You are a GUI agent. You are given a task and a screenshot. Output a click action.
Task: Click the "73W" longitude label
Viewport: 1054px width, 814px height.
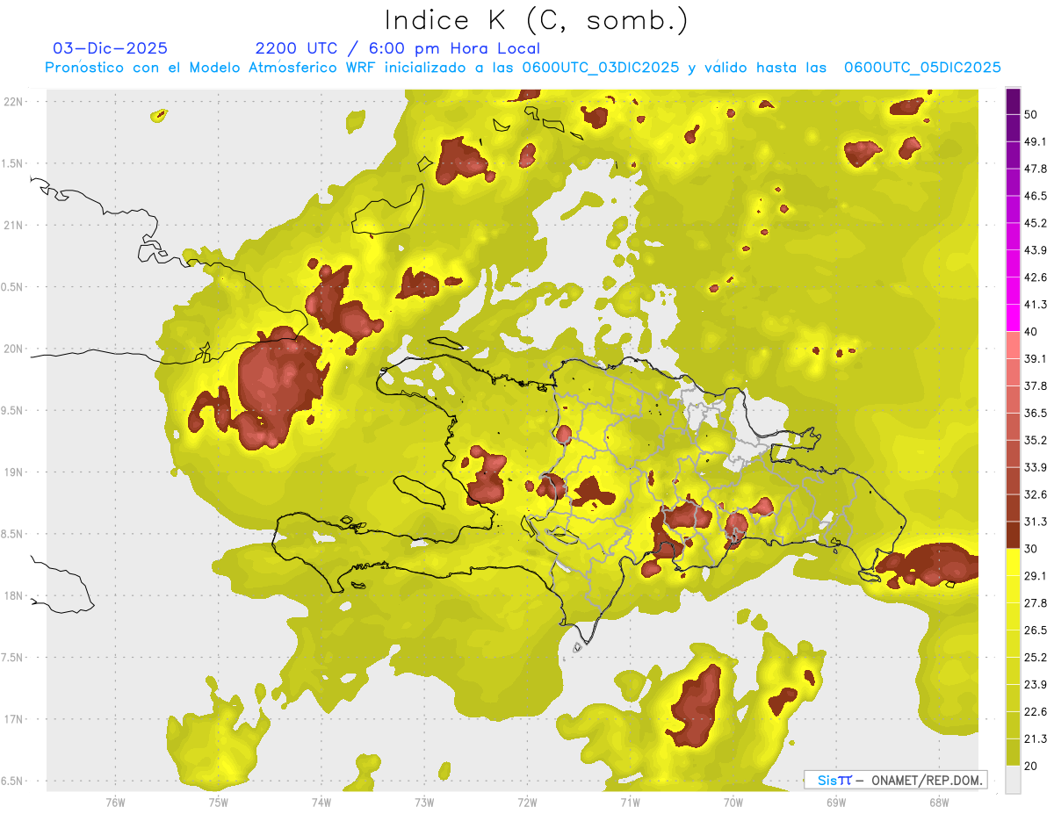point(424,802)
